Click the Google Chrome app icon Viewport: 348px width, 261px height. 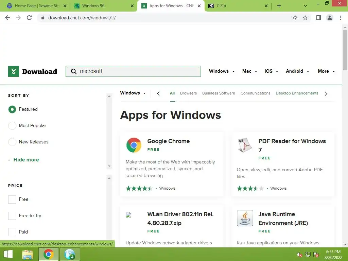134,145
